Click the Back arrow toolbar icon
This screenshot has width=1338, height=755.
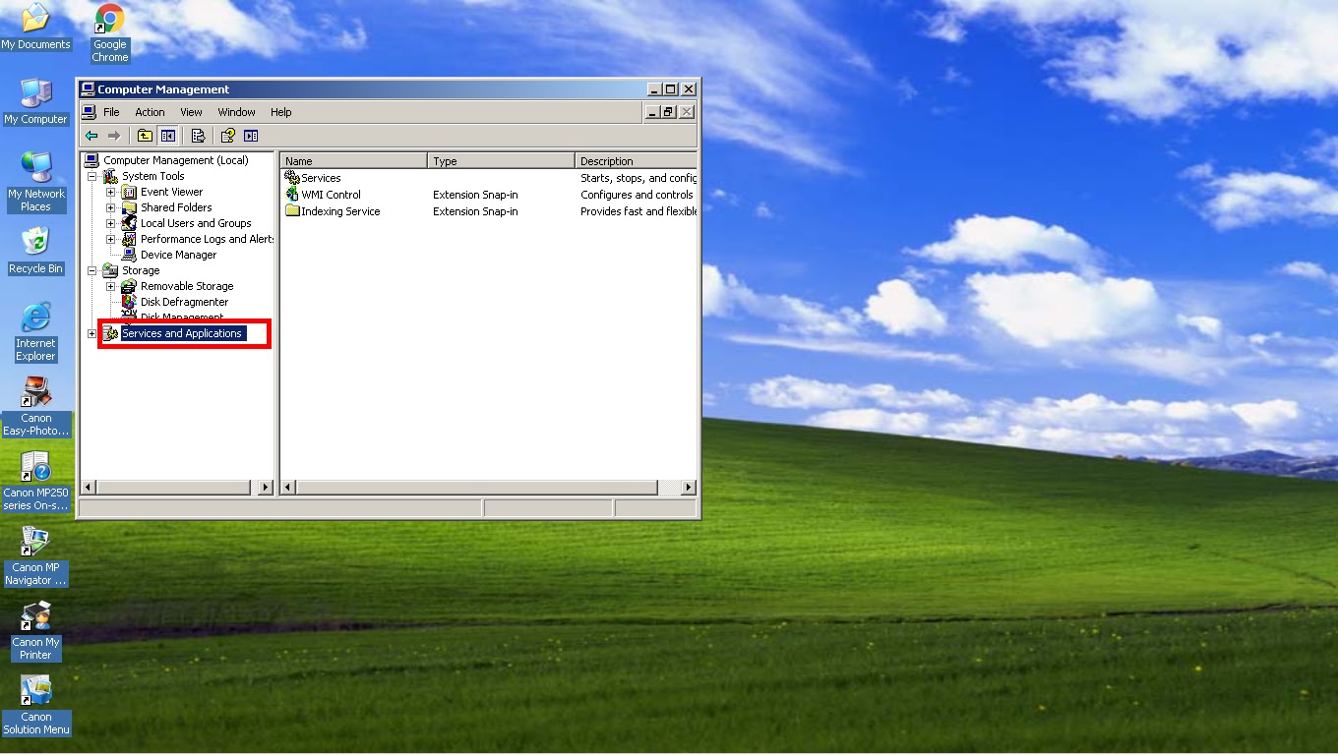click(x=91, y=136)
